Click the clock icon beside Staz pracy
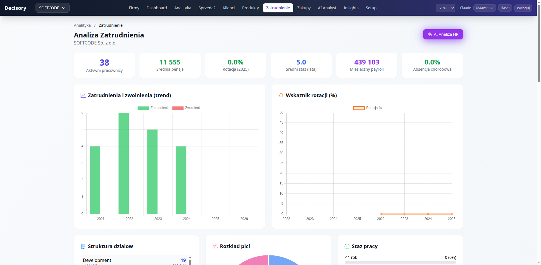 click(347, 246)
